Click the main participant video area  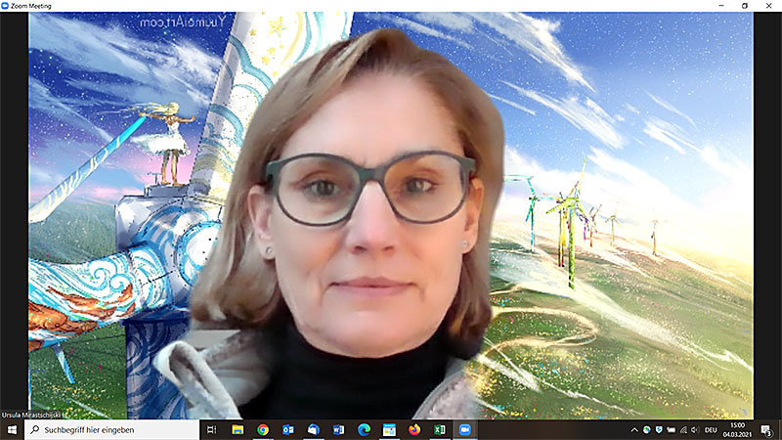[x=390, y=215]
